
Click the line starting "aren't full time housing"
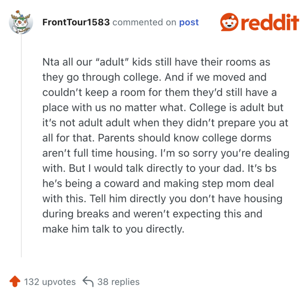[166, 153]
